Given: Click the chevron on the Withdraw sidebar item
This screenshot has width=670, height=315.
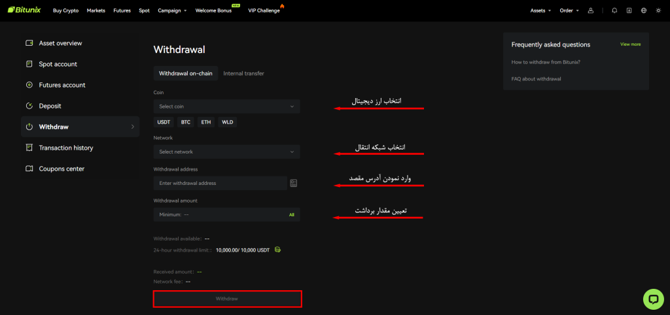Looking at the screenshot, I should coord(132,127).
